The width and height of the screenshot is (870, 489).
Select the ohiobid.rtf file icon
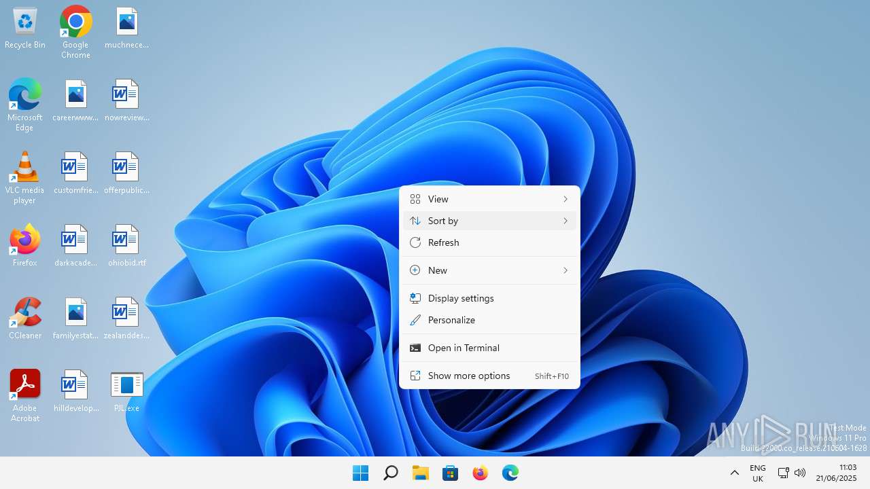(127, 246)
